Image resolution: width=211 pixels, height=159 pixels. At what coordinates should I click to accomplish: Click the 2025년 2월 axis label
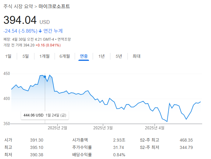coord(57,128)
